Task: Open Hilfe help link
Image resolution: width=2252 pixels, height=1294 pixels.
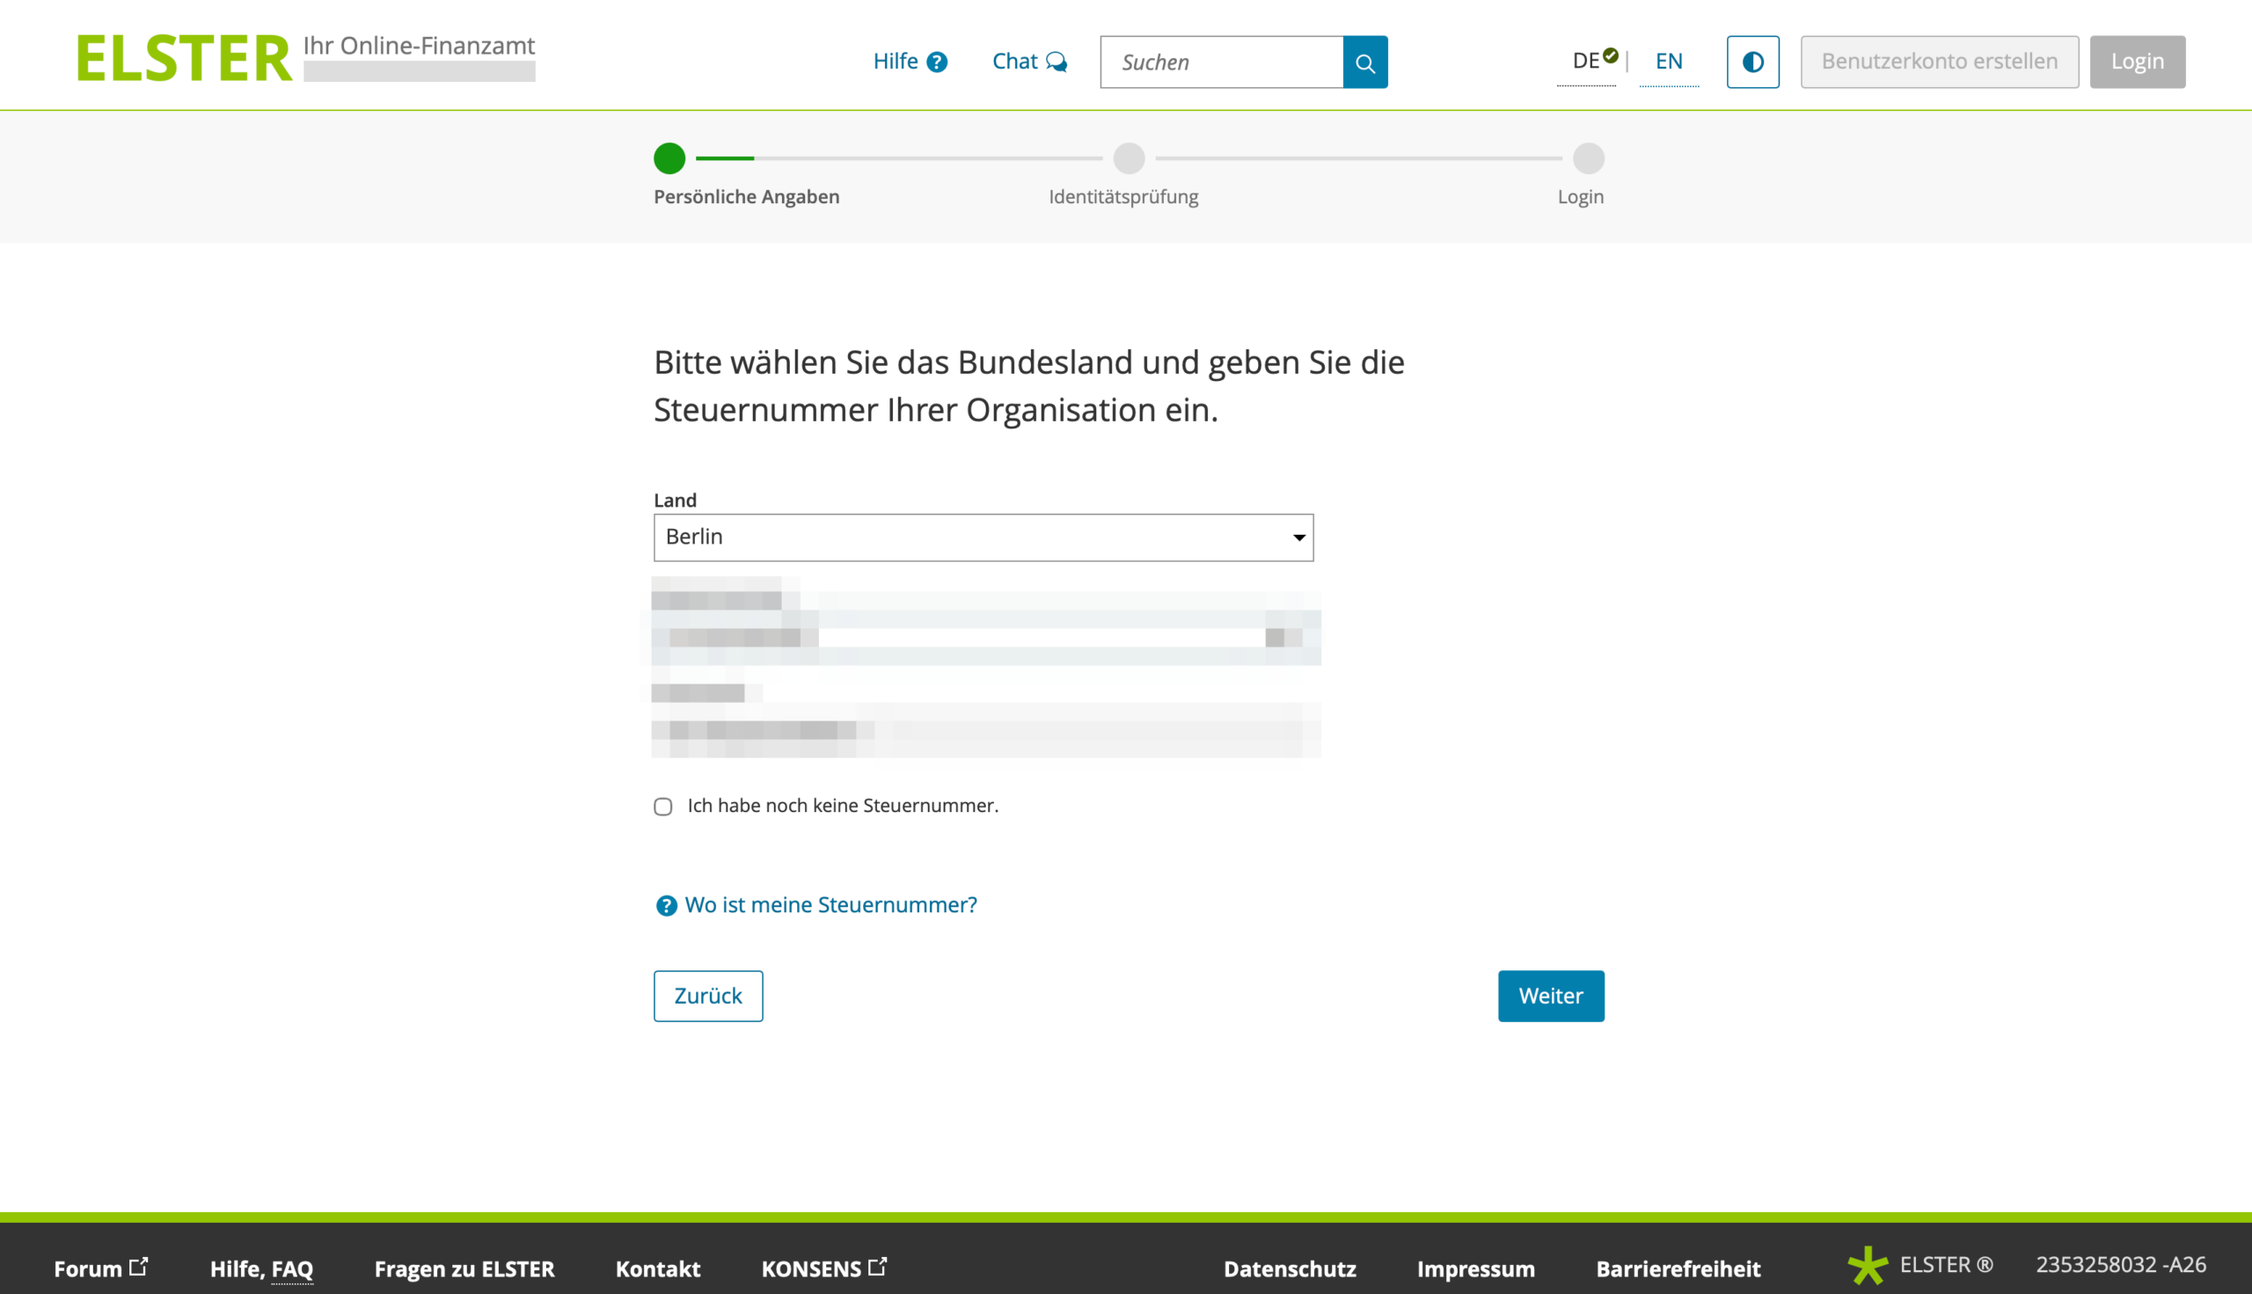Action: click(x=910, y=62)
